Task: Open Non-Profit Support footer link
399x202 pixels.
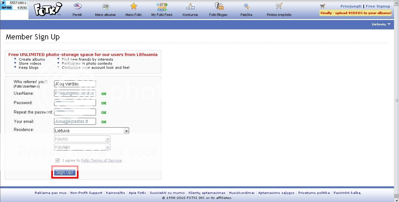Action: tap(86, 193)
